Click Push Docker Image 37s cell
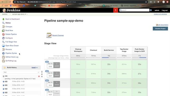 (139, 74)
